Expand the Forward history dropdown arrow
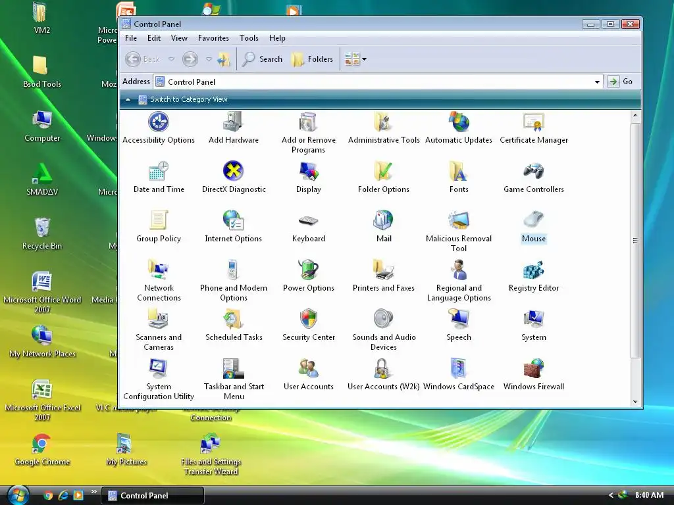674x505 pixels. tap(209, 59)
